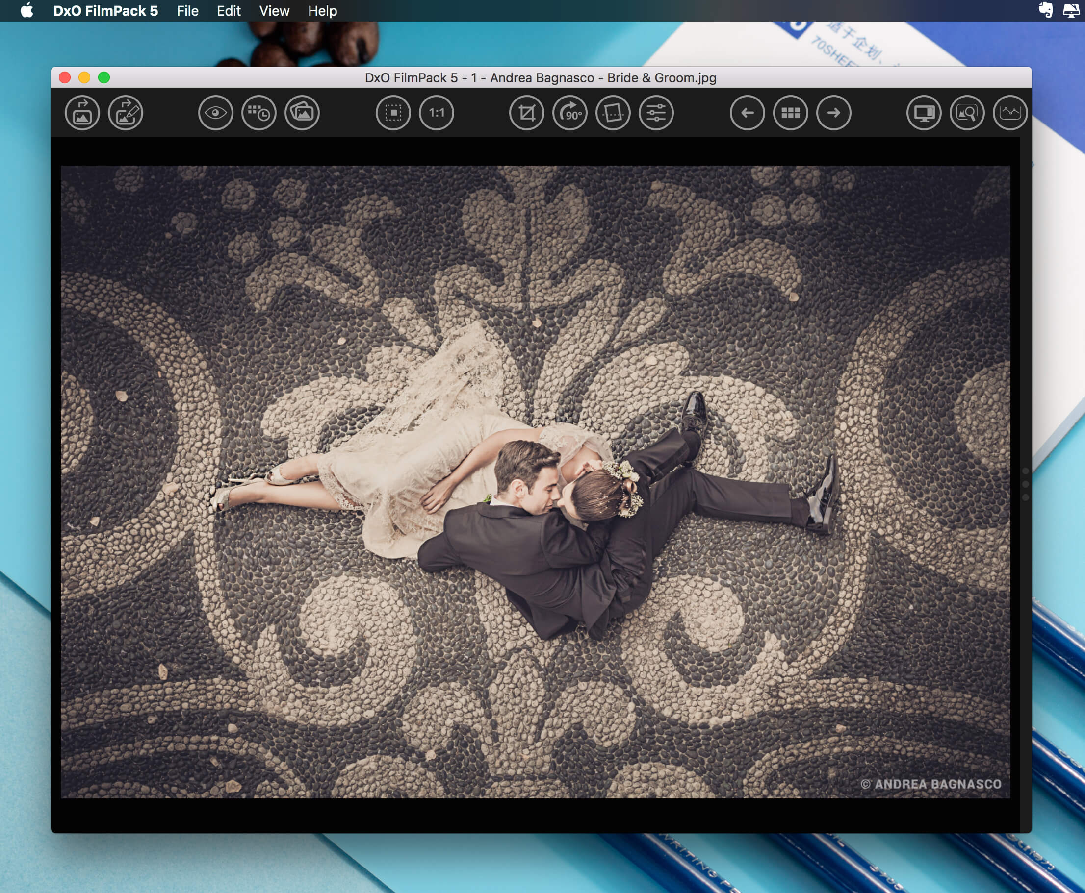This screenshot has width=1085, height=893.
Task: Set zoom to 1:1
Action: (x=437, y=113)
